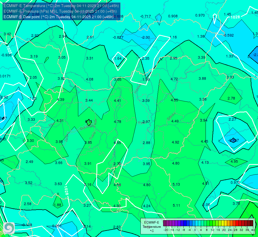
Task: Click the -0.717 temperature value
Action: click(145, 16)
